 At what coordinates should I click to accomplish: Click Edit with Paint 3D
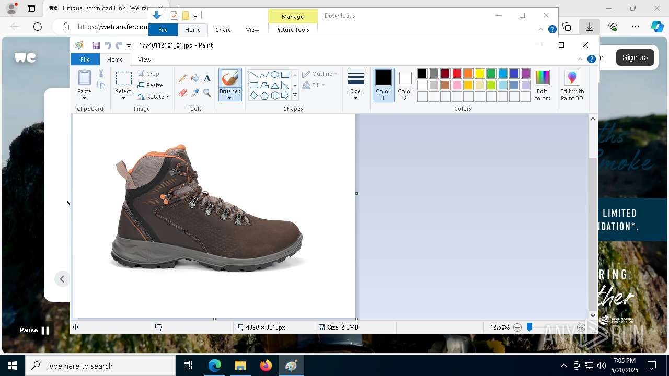[x=572, y=85]
